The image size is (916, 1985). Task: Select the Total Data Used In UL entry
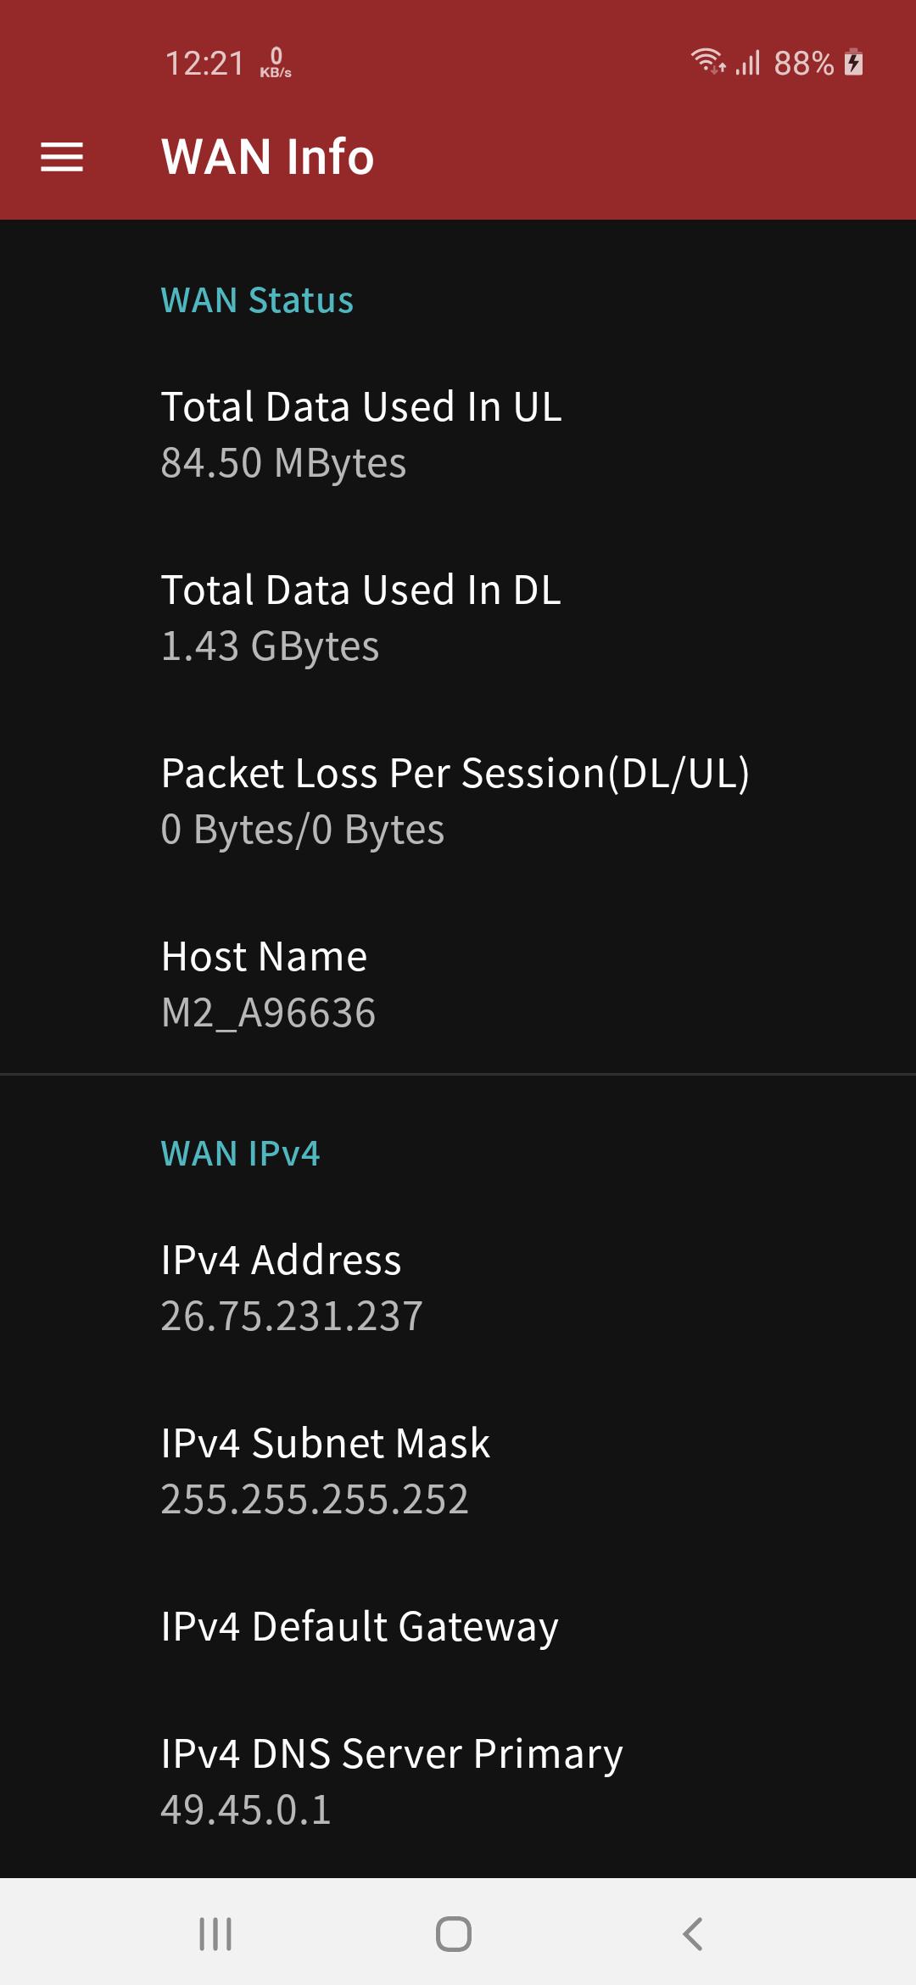tap(458, 435)
